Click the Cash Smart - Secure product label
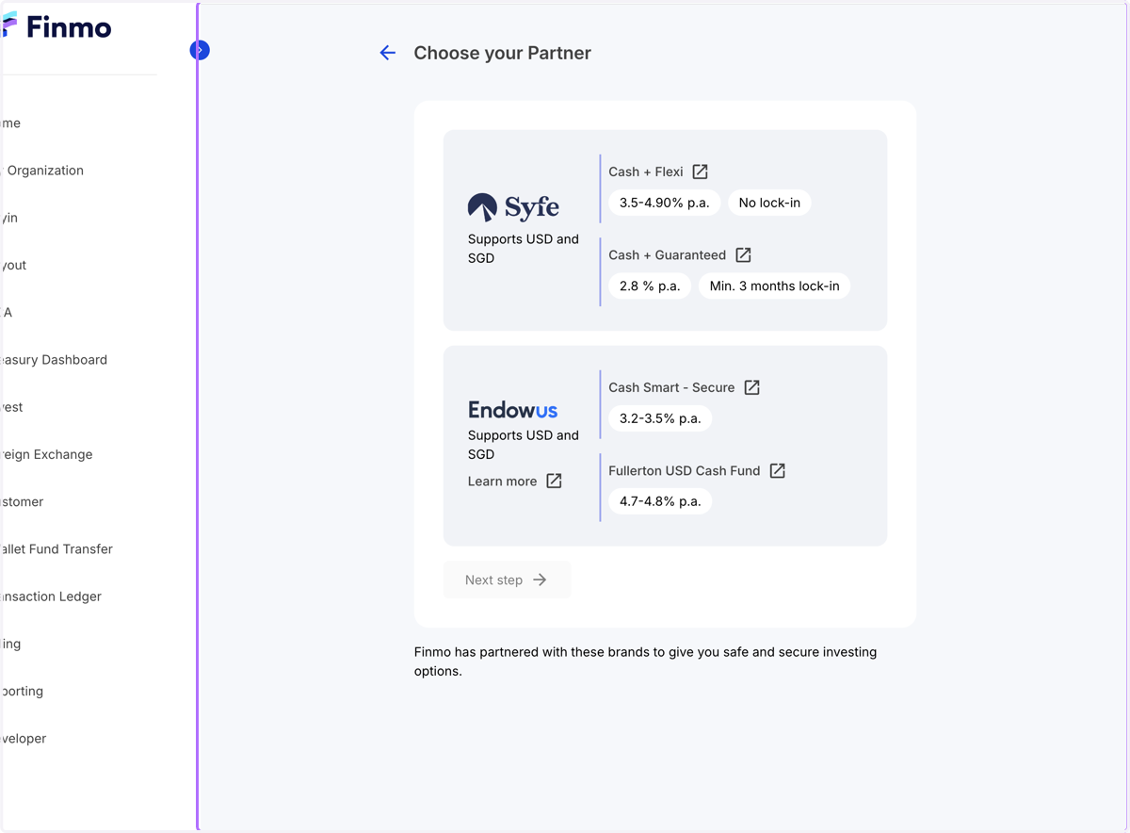Viewport: 1130px width, 833px height. point(671,387)
